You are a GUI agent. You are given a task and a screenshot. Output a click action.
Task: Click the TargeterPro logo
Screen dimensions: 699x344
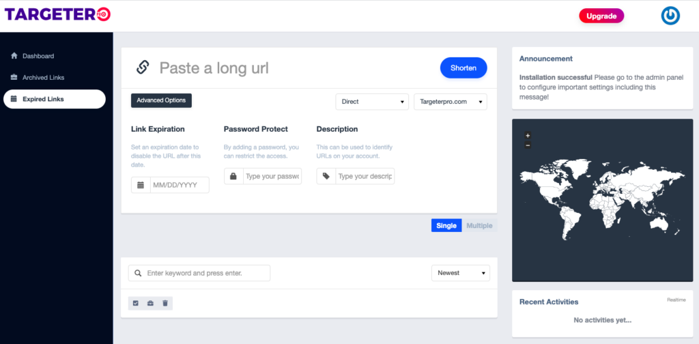click(57, 15)
